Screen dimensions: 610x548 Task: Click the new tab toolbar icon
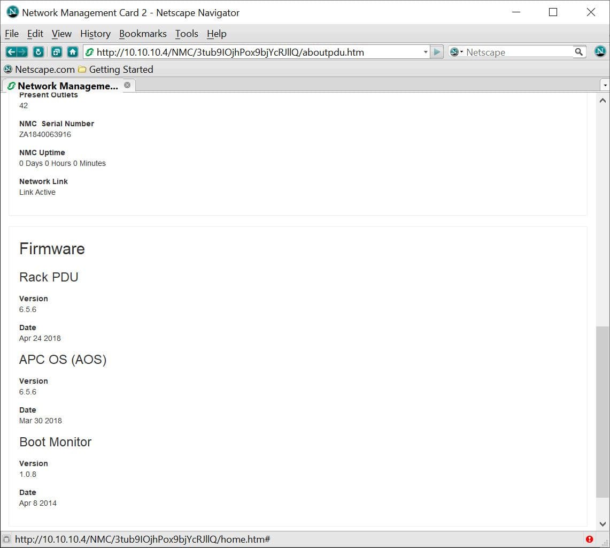56,52
